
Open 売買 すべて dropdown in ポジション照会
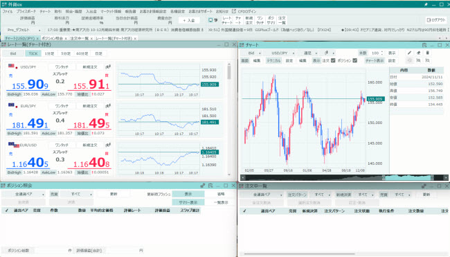click(77, 195)
